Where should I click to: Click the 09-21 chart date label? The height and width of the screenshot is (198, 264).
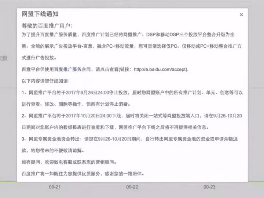[x=55, y=187]
